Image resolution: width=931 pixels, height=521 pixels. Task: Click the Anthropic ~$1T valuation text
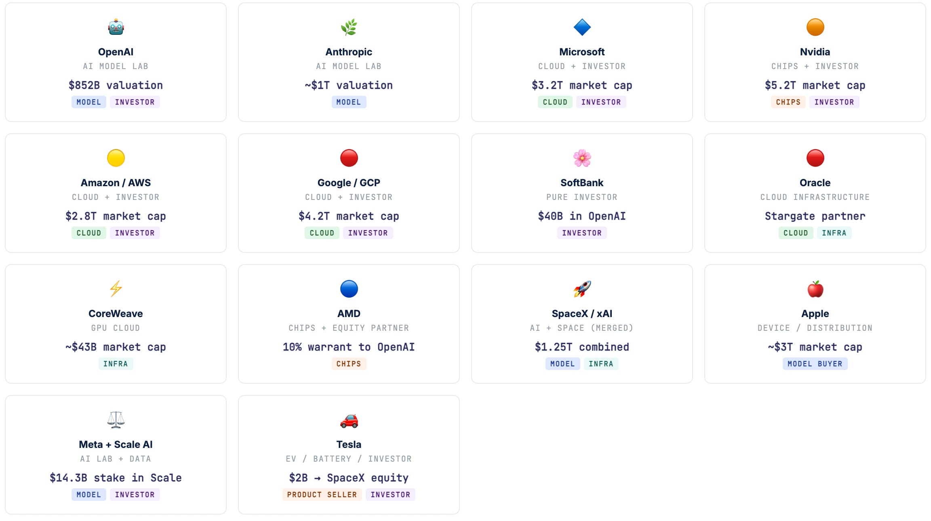pos(349,85)
